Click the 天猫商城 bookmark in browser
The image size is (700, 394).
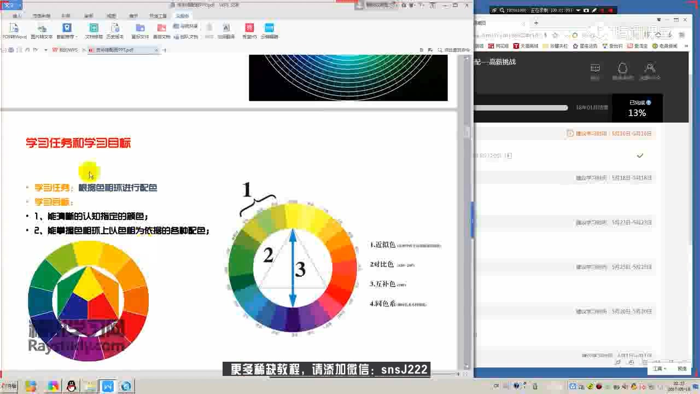[x=526, y=46]
